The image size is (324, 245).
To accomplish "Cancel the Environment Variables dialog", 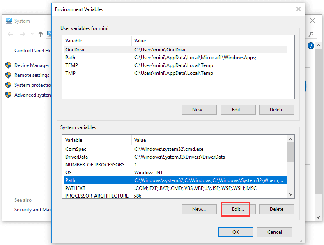I will [x=275, y=232].
